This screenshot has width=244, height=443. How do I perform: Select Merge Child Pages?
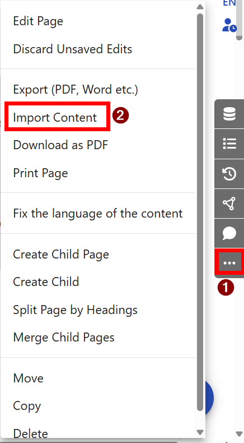[x=64, y=338]
